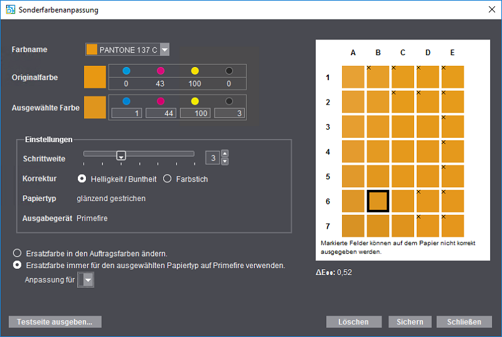502x337 pixels.
Task: Click the cyan value field of selected color
Action: click(x=127, y=113)
